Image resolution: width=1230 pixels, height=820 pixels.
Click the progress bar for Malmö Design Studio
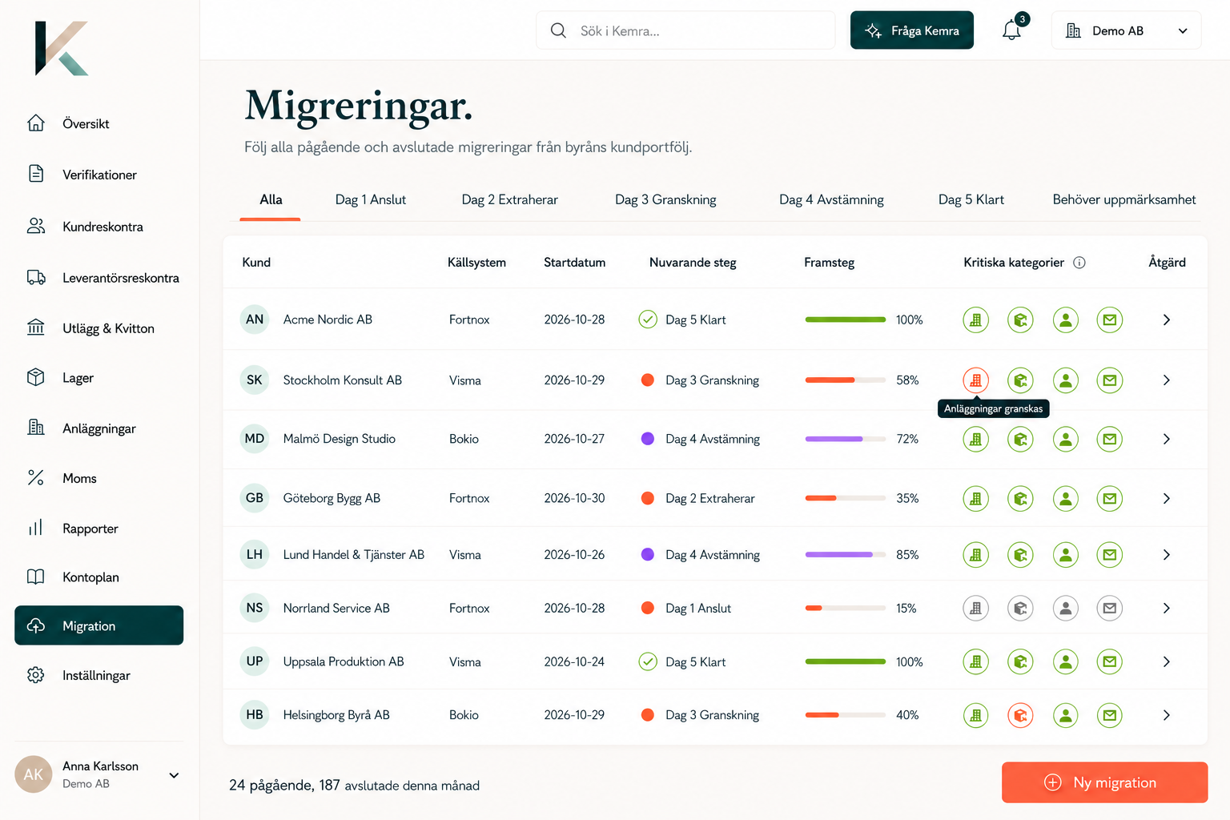[x=846, y=439]
